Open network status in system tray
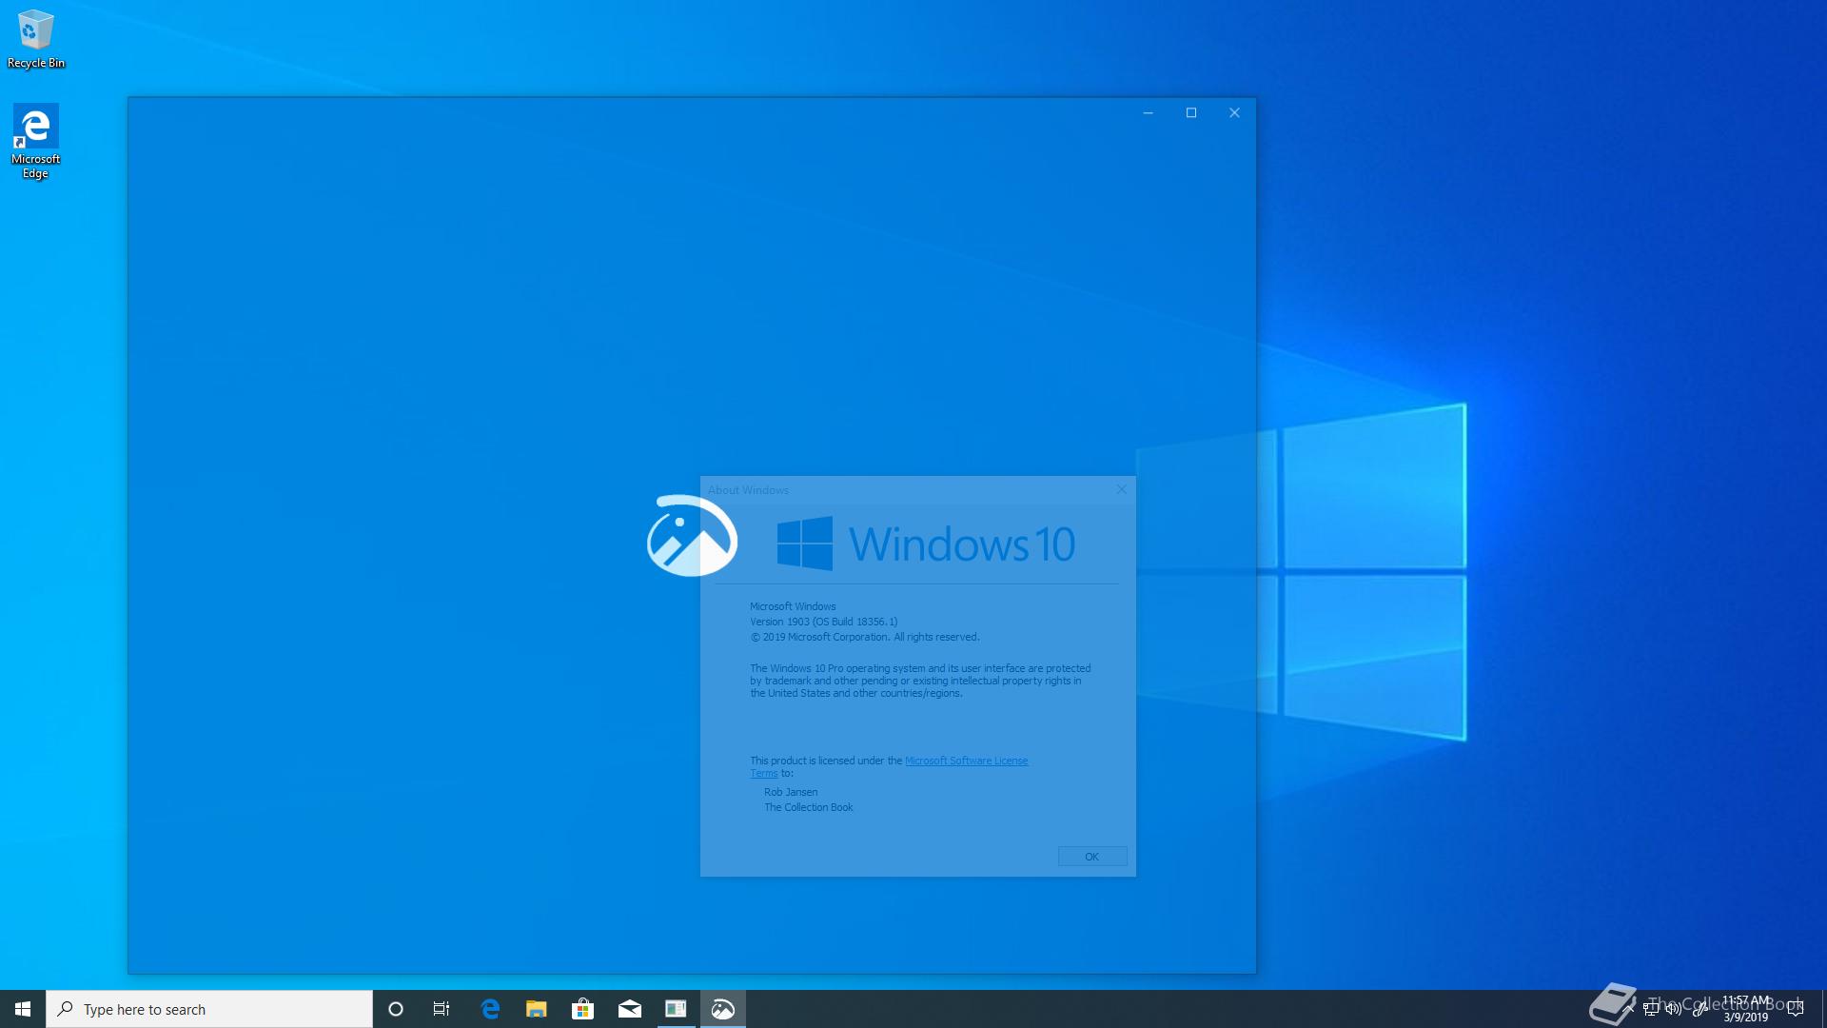 pyautogui.click(x=1651, y=1009)
